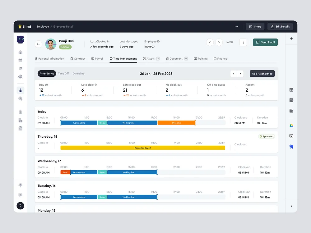Click the Add Attendance button
Screen dimensions: 311x233
262,73
